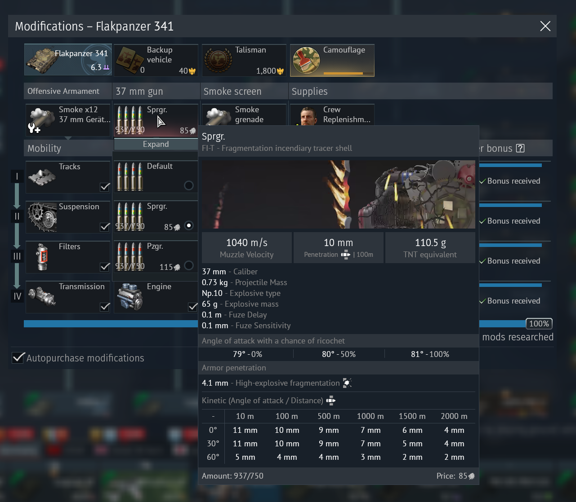Click the Smoke screen section header
576x502 pixels.
point(244,91)
